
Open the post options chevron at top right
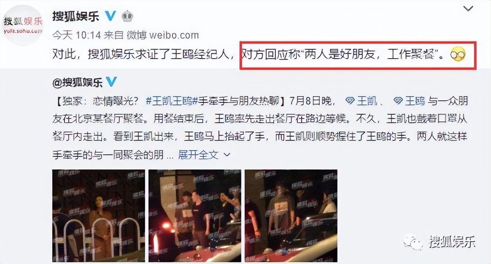coord(468,9)
